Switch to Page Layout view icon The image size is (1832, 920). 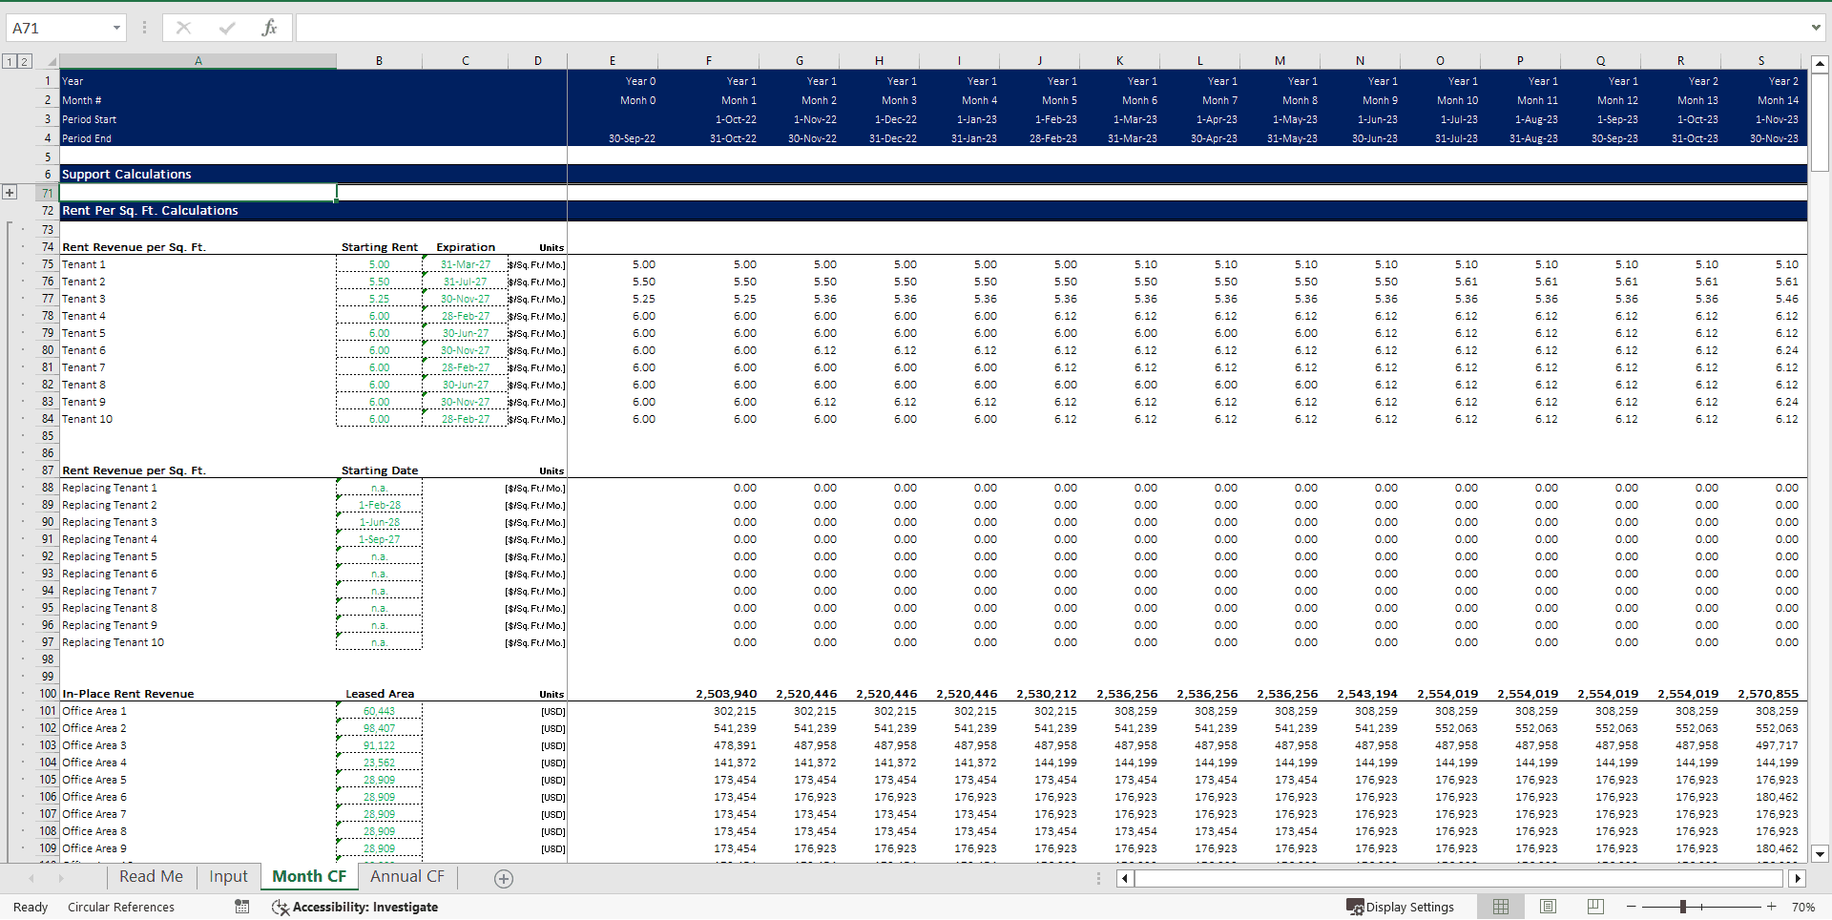(1548, 906)
